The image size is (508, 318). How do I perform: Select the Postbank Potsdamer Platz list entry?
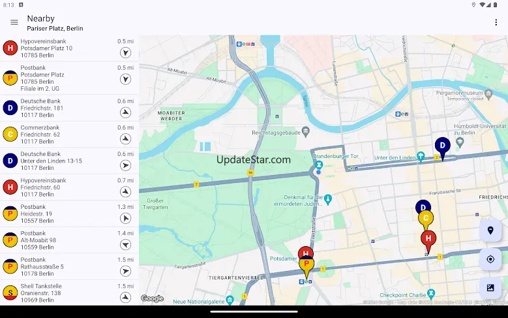69,78
